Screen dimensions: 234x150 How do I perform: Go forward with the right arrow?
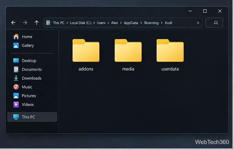click(x=25, y=23)
